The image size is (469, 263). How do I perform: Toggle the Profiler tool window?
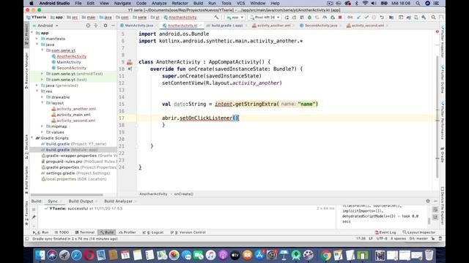tap(127, 232)
